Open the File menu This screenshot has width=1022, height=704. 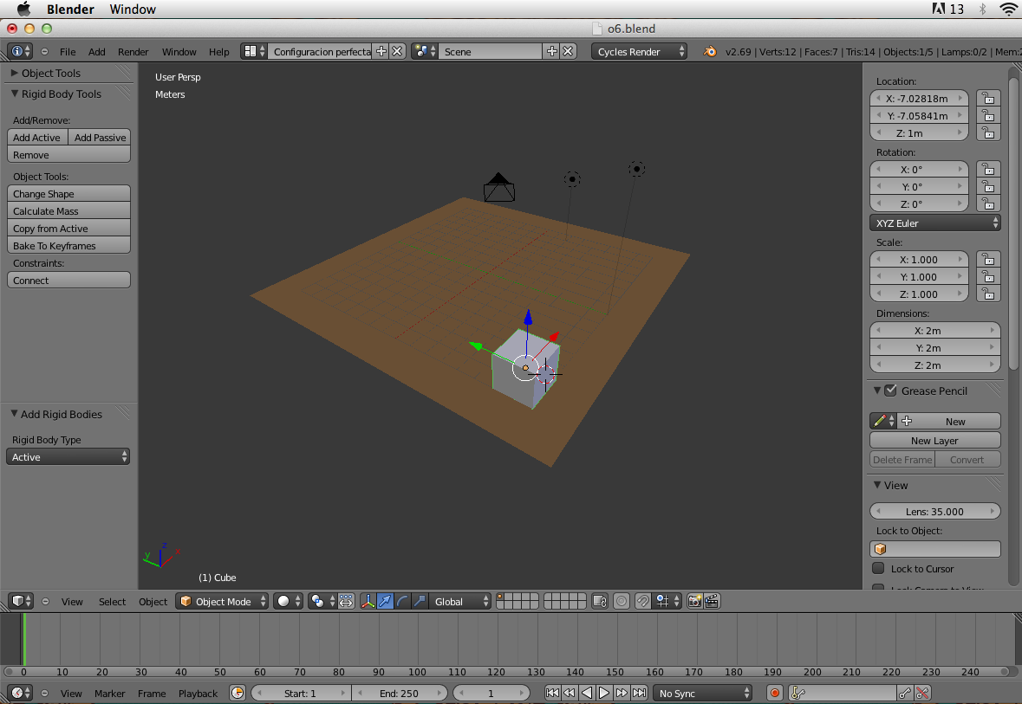(67, 51)
